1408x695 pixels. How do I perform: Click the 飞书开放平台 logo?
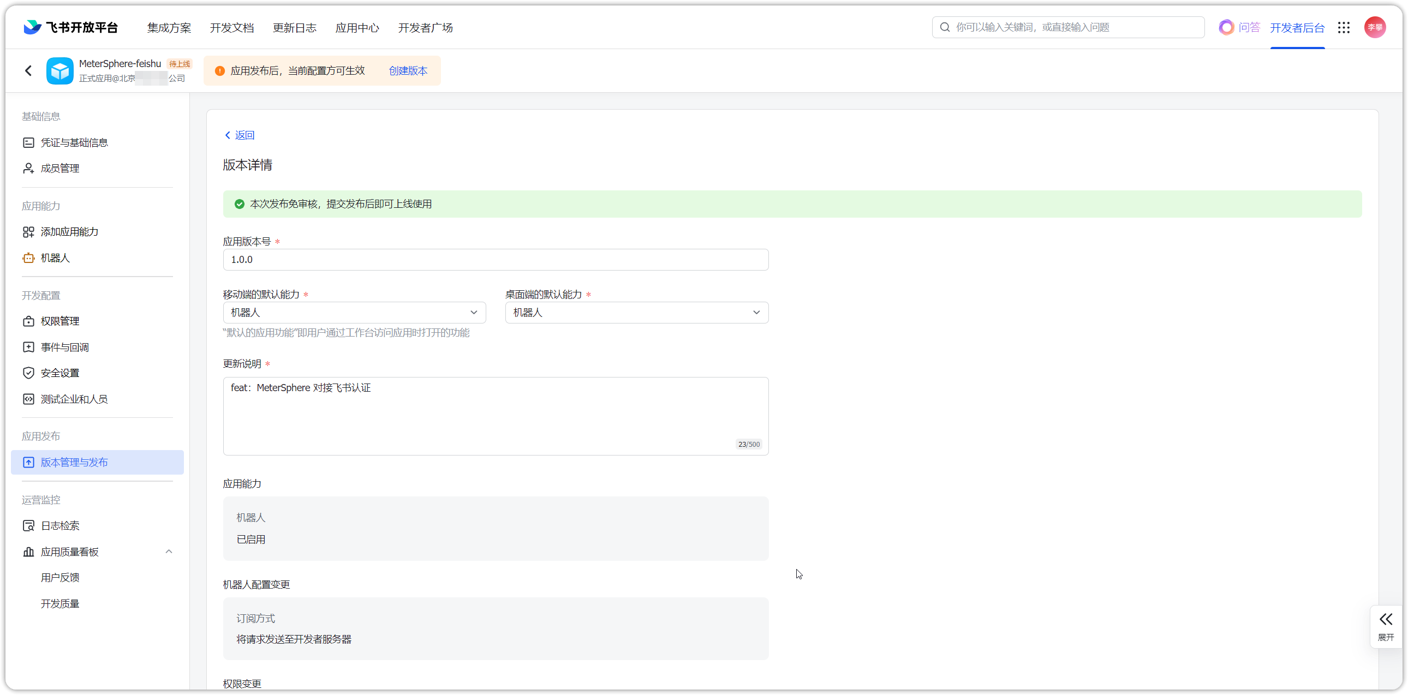[71, 27]
